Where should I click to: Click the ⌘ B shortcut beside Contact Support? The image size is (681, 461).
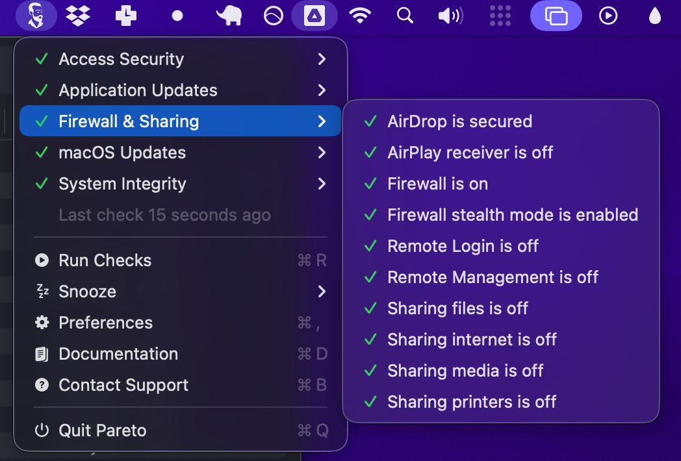click(313, 385)
